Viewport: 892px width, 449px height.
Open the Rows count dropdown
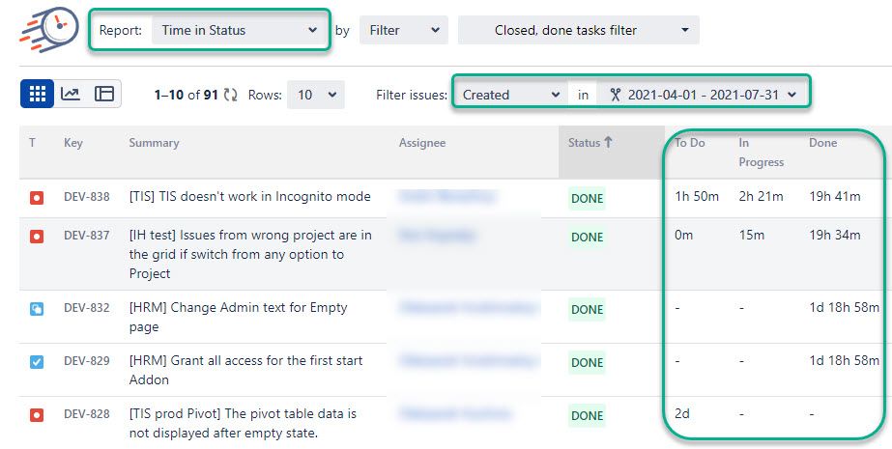pos(316,95)
